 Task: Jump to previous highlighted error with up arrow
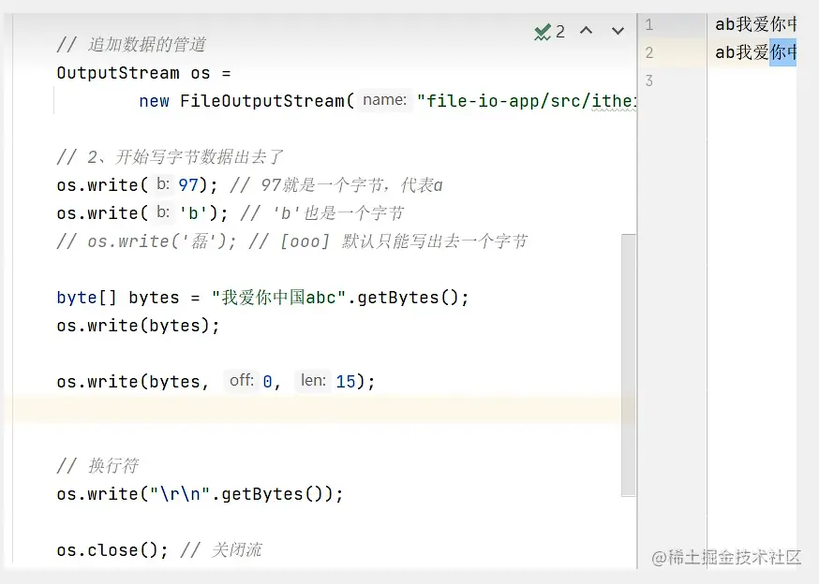586,31
